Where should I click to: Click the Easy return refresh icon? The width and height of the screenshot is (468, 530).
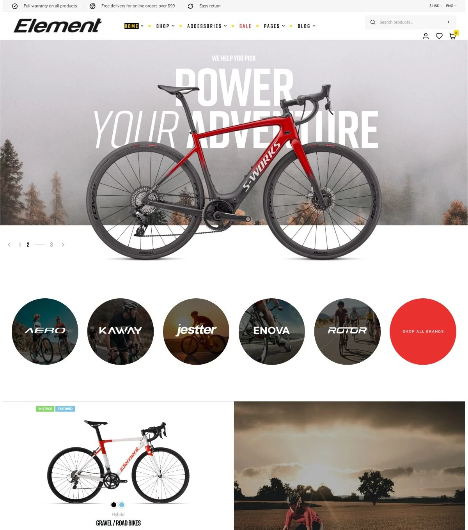point(190,6)
